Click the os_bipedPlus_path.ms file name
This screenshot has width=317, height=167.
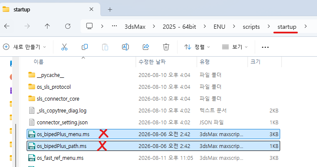tap(61, 146)
